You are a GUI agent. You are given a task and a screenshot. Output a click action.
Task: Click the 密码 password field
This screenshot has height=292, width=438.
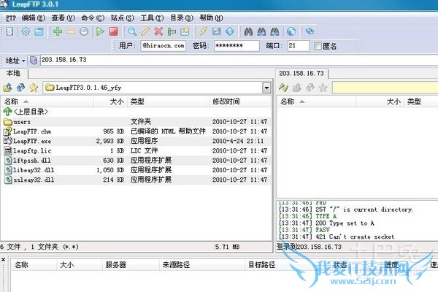[x=237, y=46]
